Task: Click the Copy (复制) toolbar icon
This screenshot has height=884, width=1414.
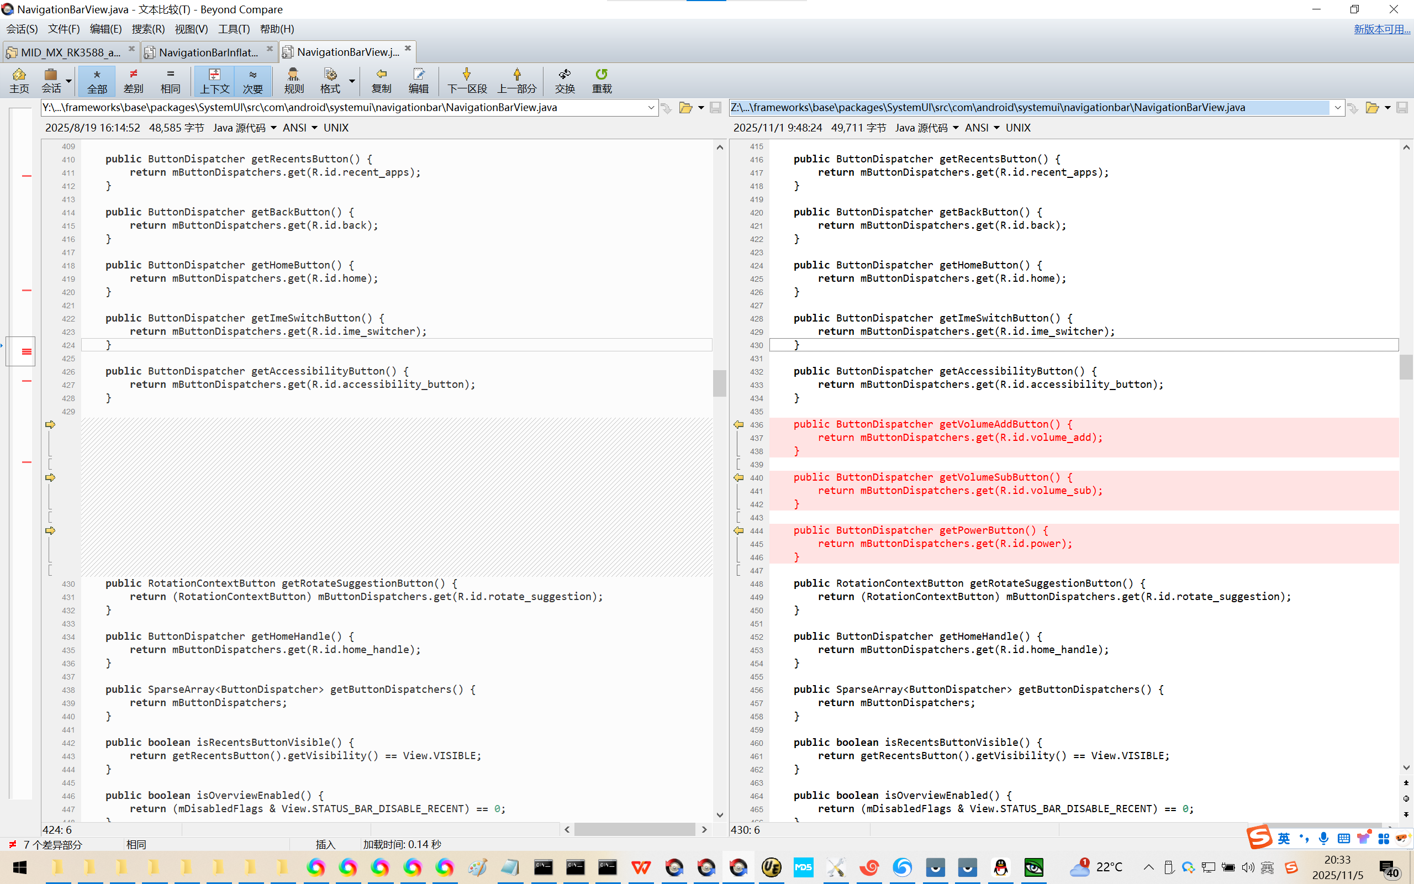Action: pyautogui.click(x=381, y=80)
